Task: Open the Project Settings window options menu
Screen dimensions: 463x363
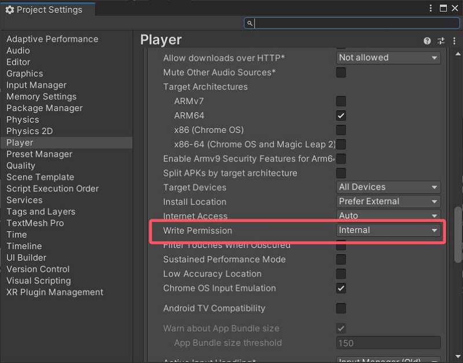Action: tap(431, 9)
